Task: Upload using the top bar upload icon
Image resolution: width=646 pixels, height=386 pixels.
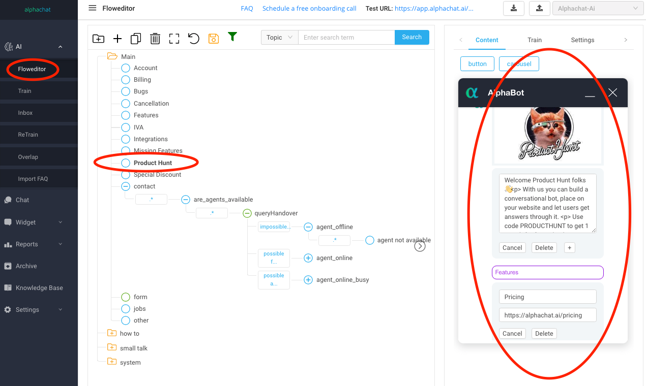Action: (539, 8)
